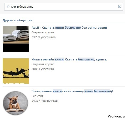Click the ® symbol ending third title
The height and width of the screenshot is (118, 125).
(x=112, y=91)
